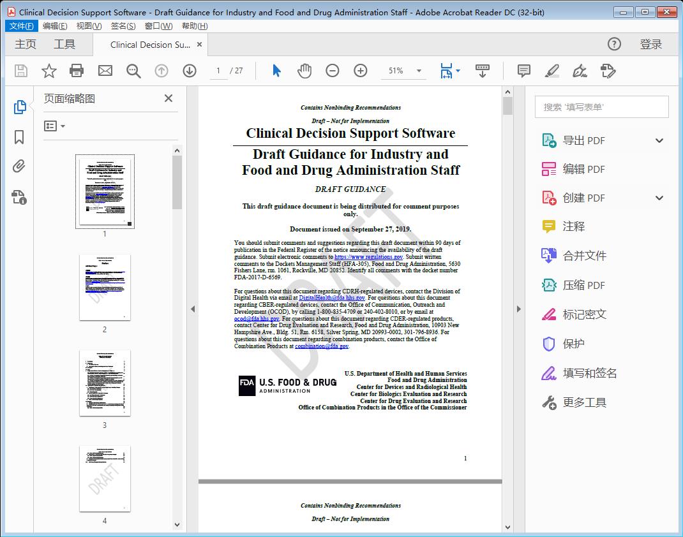The image size is (683, 537).
Task: Zoom out using the minus icon
Action: coord(333,71)
